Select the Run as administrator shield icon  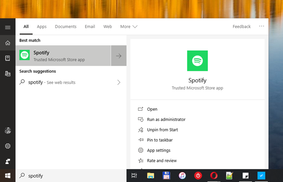(x=141, y=119)
